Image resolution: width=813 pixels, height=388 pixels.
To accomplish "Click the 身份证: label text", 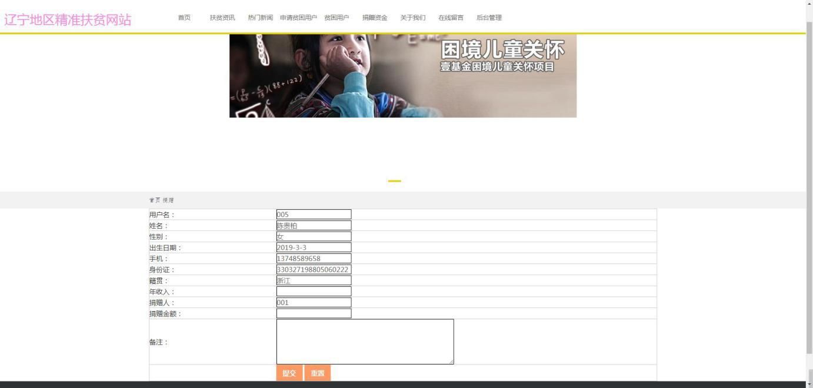I will click(162, 270).
